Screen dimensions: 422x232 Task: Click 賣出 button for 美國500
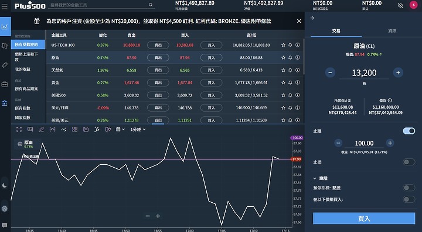158,95
